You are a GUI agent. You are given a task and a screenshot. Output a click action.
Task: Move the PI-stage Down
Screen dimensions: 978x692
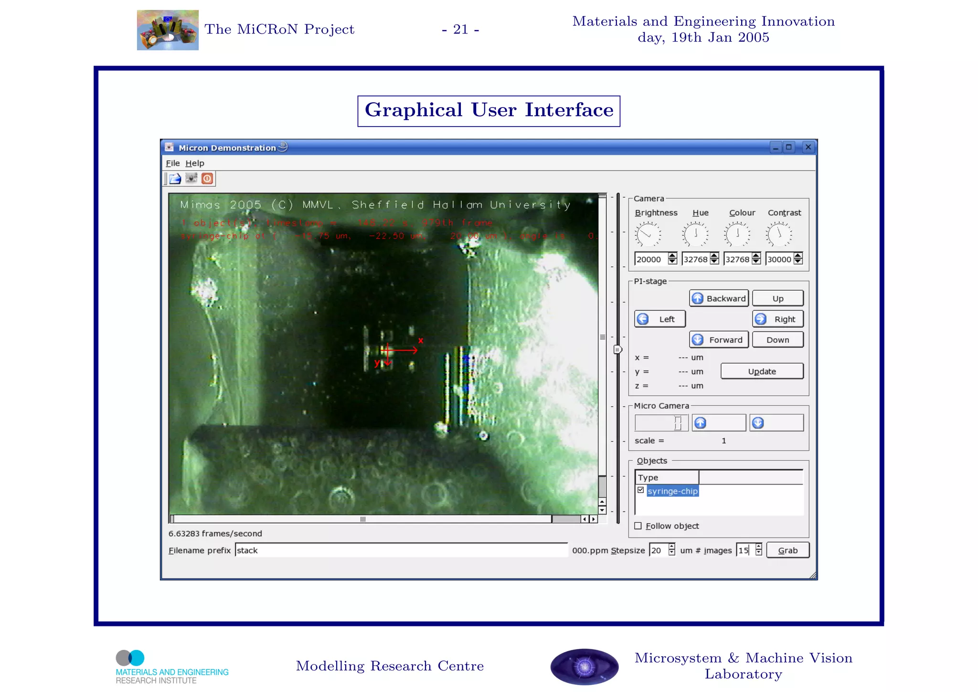778,340
